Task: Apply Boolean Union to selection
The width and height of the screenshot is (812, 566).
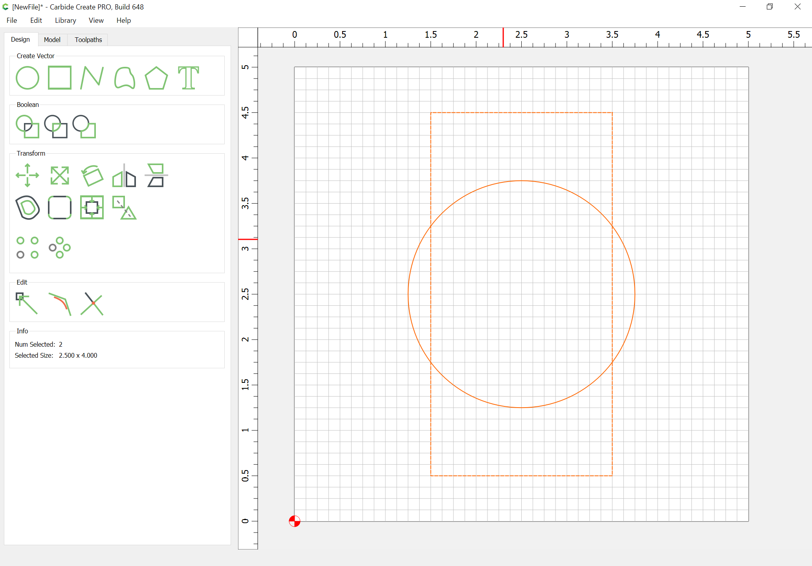Action: point(27,127)
